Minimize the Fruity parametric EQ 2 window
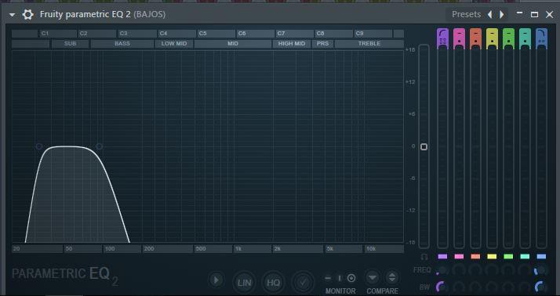560x296 pixels. pos(520,13)
